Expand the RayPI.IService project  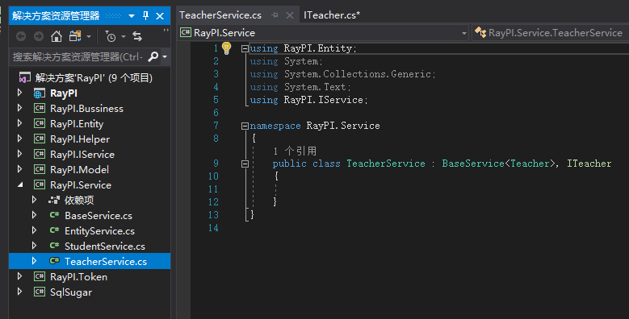pos(19,154)
